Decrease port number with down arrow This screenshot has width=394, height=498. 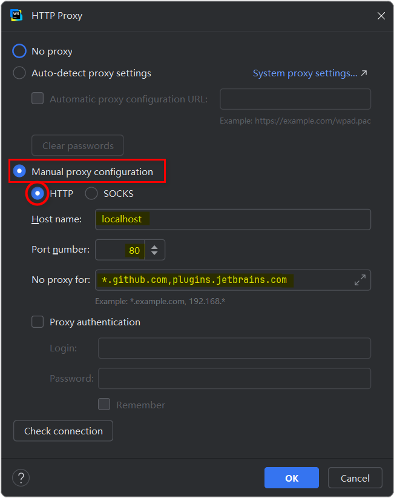(x=154, y=254)
